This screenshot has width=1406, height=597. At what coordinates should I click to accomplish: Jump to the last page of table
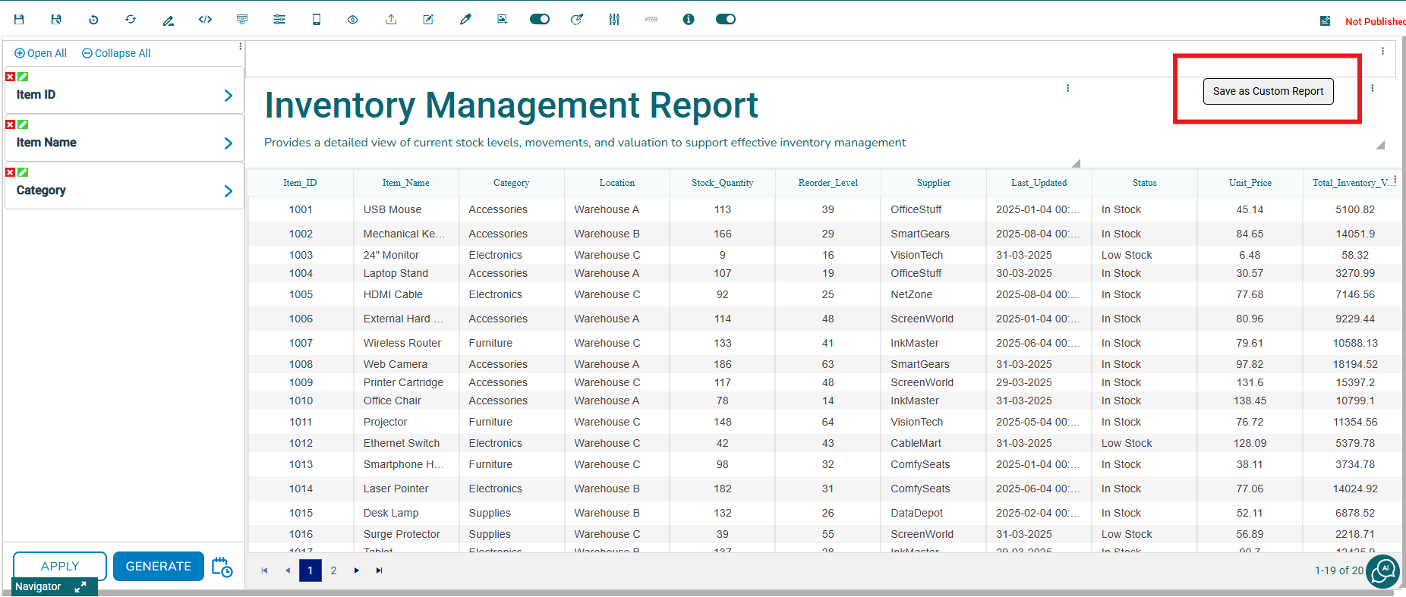tap(379, 570)
